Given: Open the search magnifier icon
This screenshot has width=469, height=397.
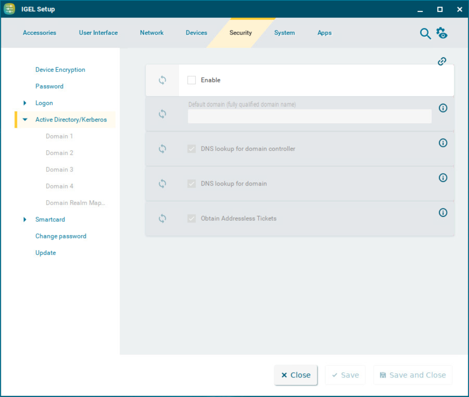Looking at the screenshot, I should [x=425, y=34].
